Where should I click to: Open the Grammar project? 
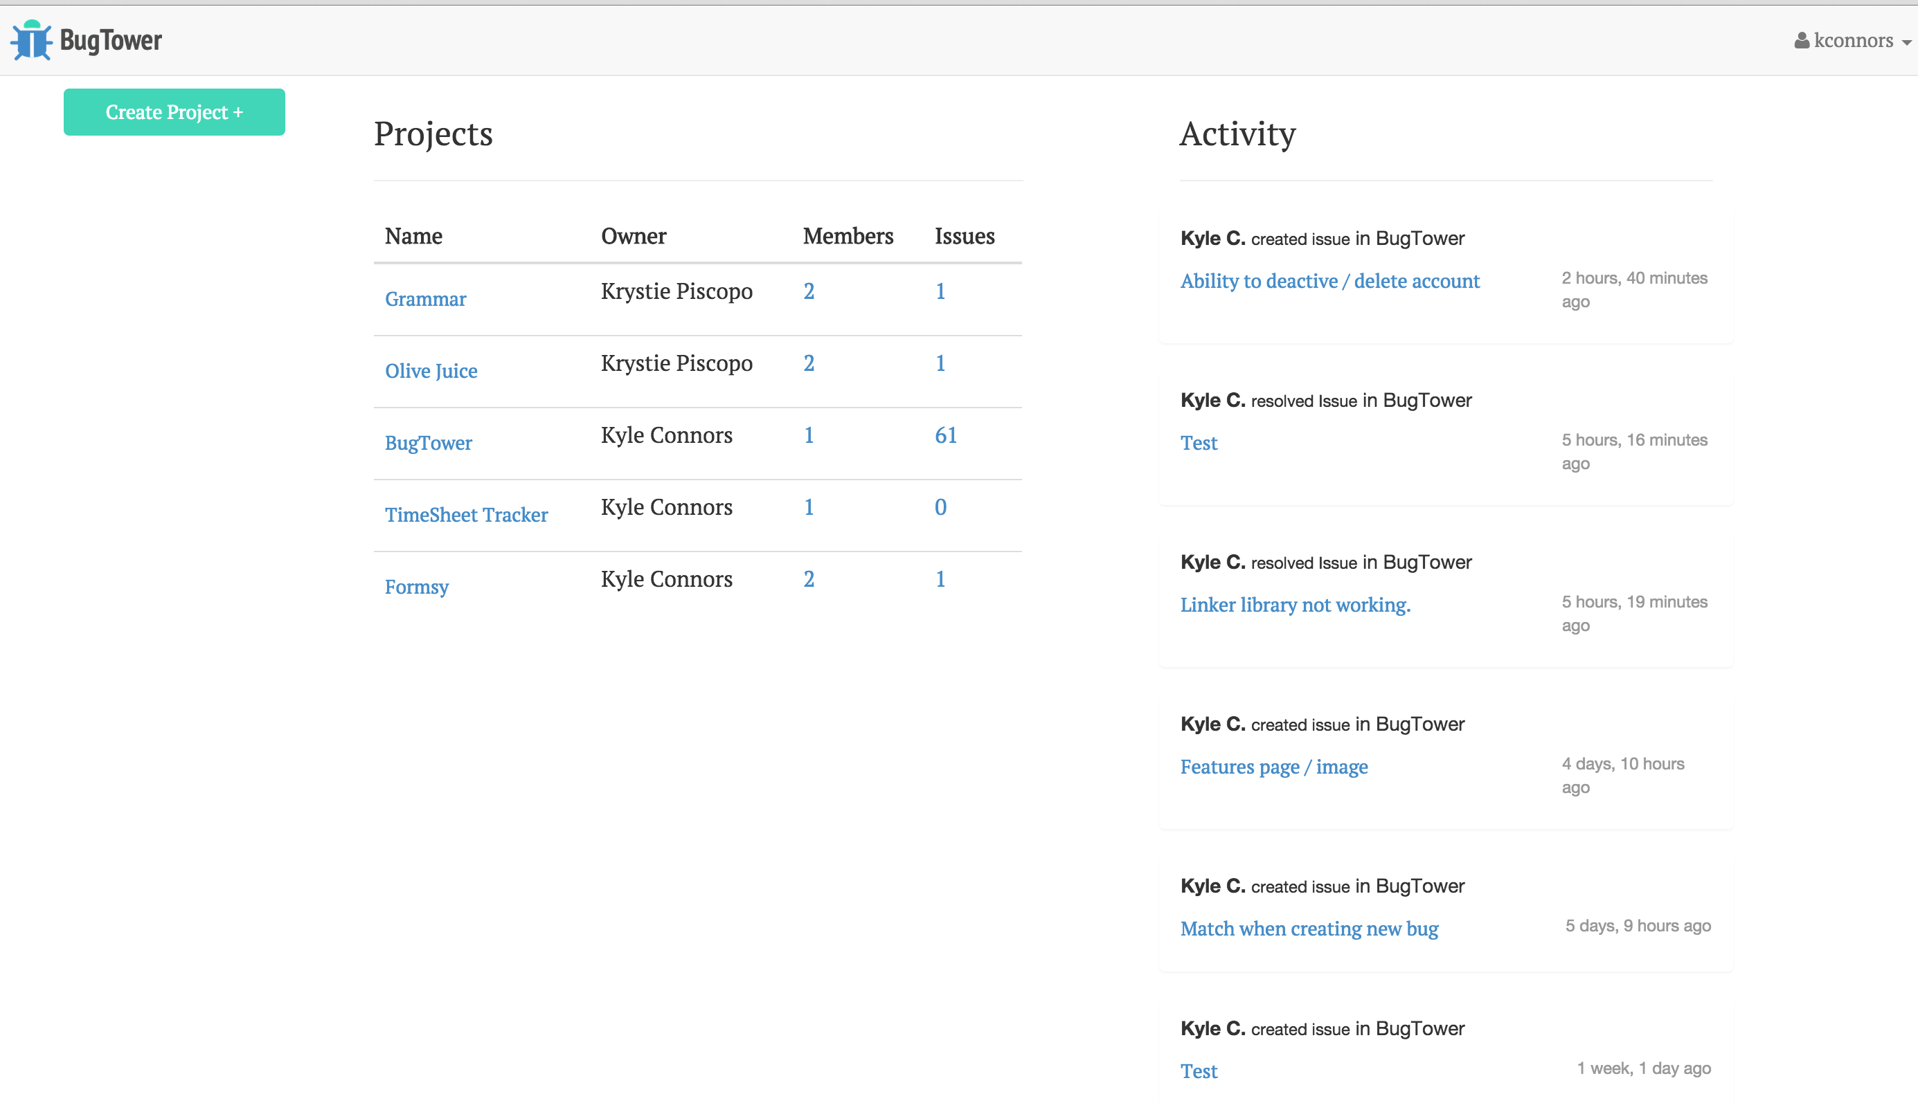(425, 298)
